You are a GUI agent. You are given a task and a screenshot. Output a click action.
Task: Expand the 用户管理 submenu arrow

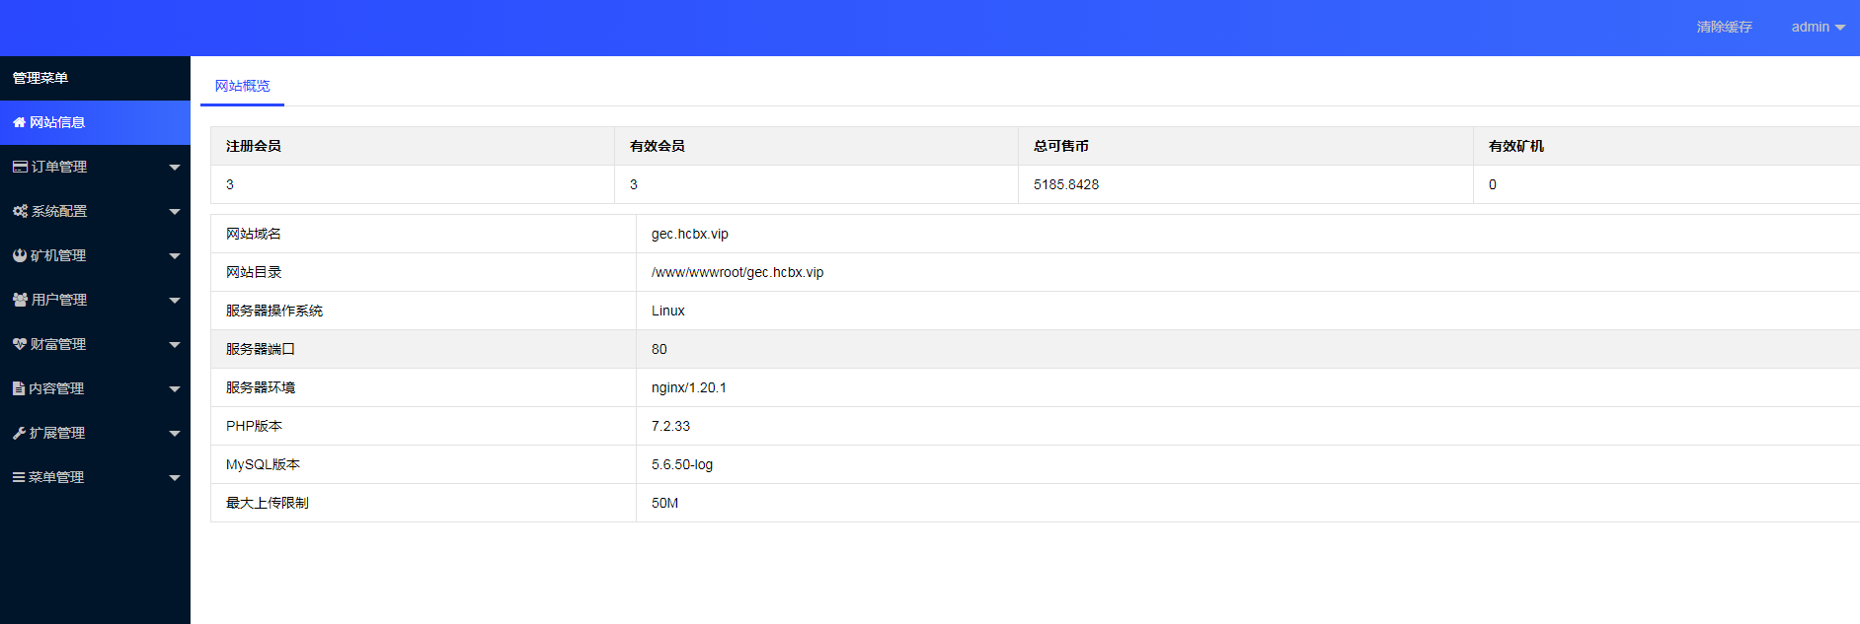point(175,301)
